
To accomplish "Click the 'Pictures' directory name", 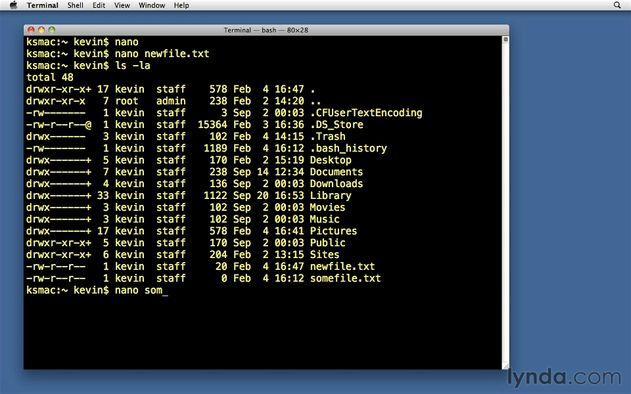I will point(333,231).
